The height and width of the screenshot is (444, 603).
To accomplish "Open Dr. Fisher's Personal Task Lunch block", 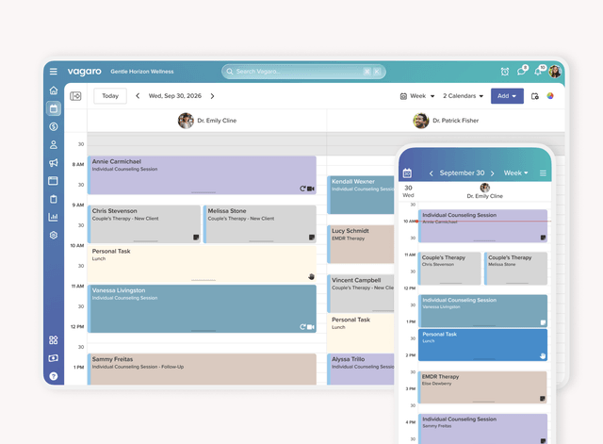I will tap(361, 333).
